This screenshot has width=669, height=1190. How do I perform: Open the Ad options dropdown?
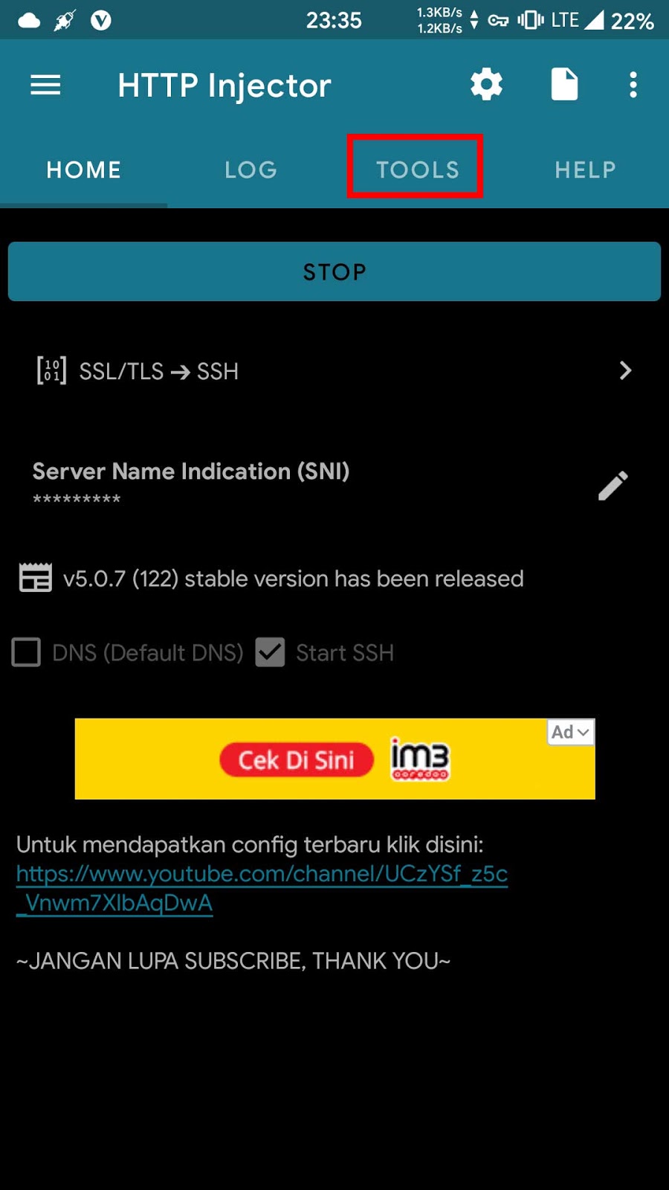pyautogui.click(x=570, y=732)
